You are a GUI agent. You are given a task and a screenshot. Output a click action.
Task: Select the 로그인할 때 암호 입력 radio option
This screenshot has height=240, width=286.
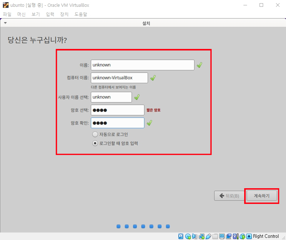(x=95, y=143)
